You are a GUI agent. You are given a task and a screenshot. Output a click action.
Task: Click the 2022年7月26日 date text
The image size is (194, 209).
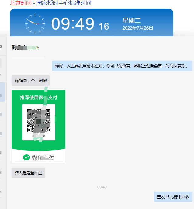point(137,28)
